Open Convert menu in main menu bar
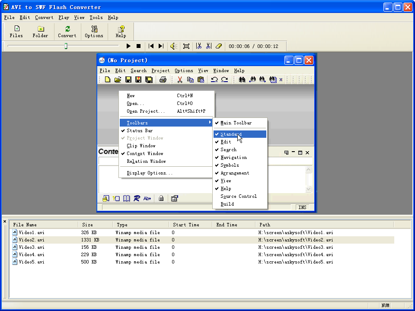 (x=44, y=17)
